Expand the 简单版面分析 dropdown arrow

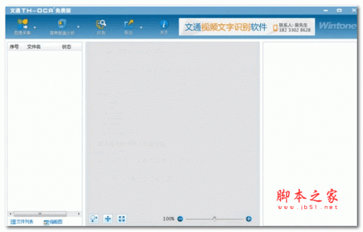tap(78, 27)
